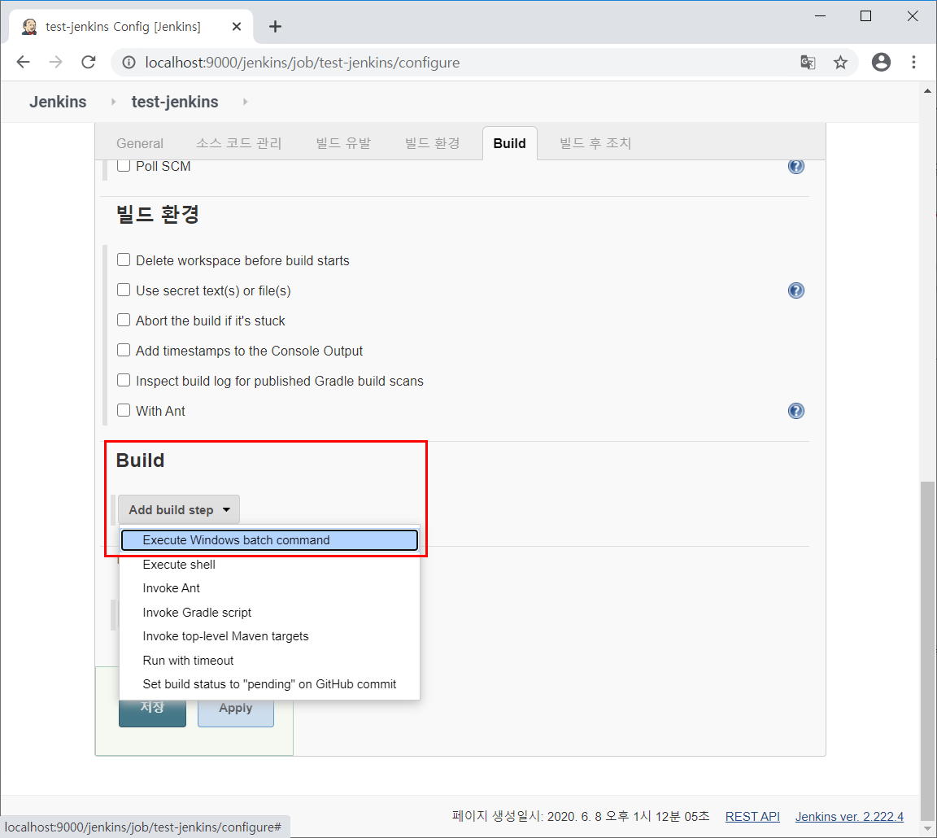The height and width of the screenshot is (838, 937).
Task: Open the Jenkins ver. 2.222.4 link
Action: coord(849,817)
